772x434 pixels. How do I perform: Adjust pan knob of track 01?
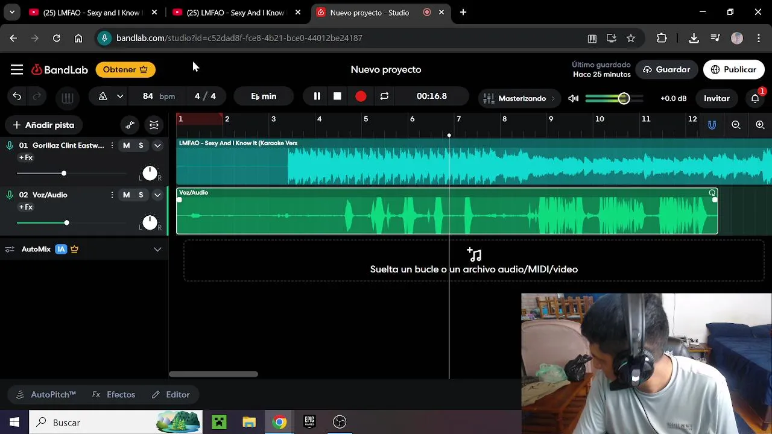point(150,174)
